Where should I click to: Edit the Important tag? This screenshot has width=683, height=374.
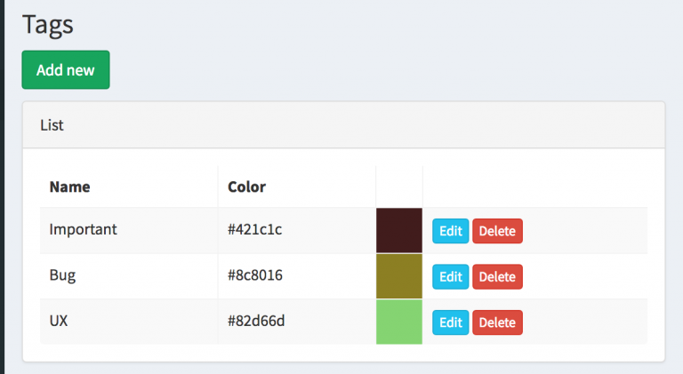click(x=450, y=231)
